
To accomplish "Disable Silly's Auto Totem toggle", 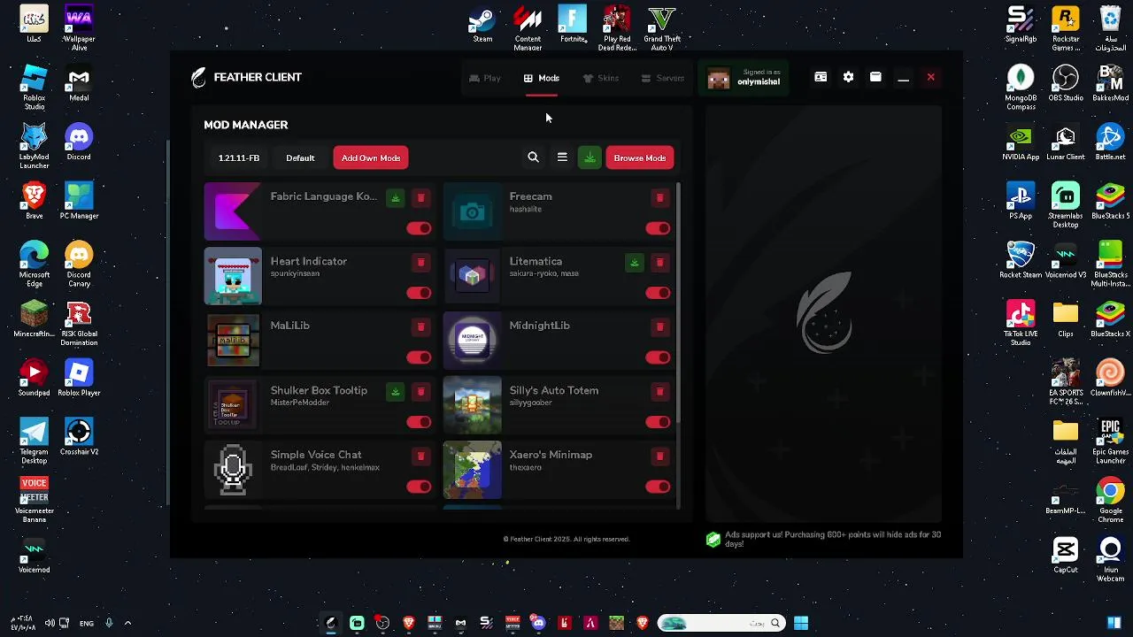I will 658,422.
